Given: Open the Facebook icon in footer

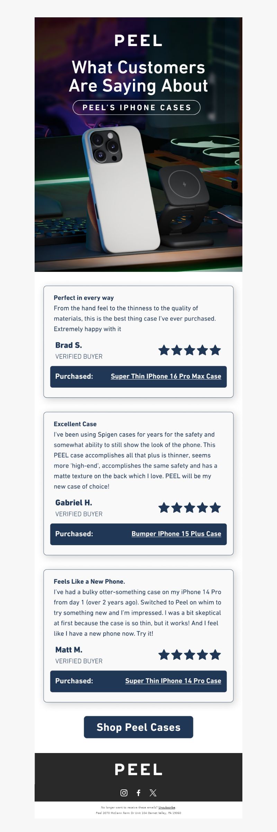Looking at the screenshot, I should point(138,793).
